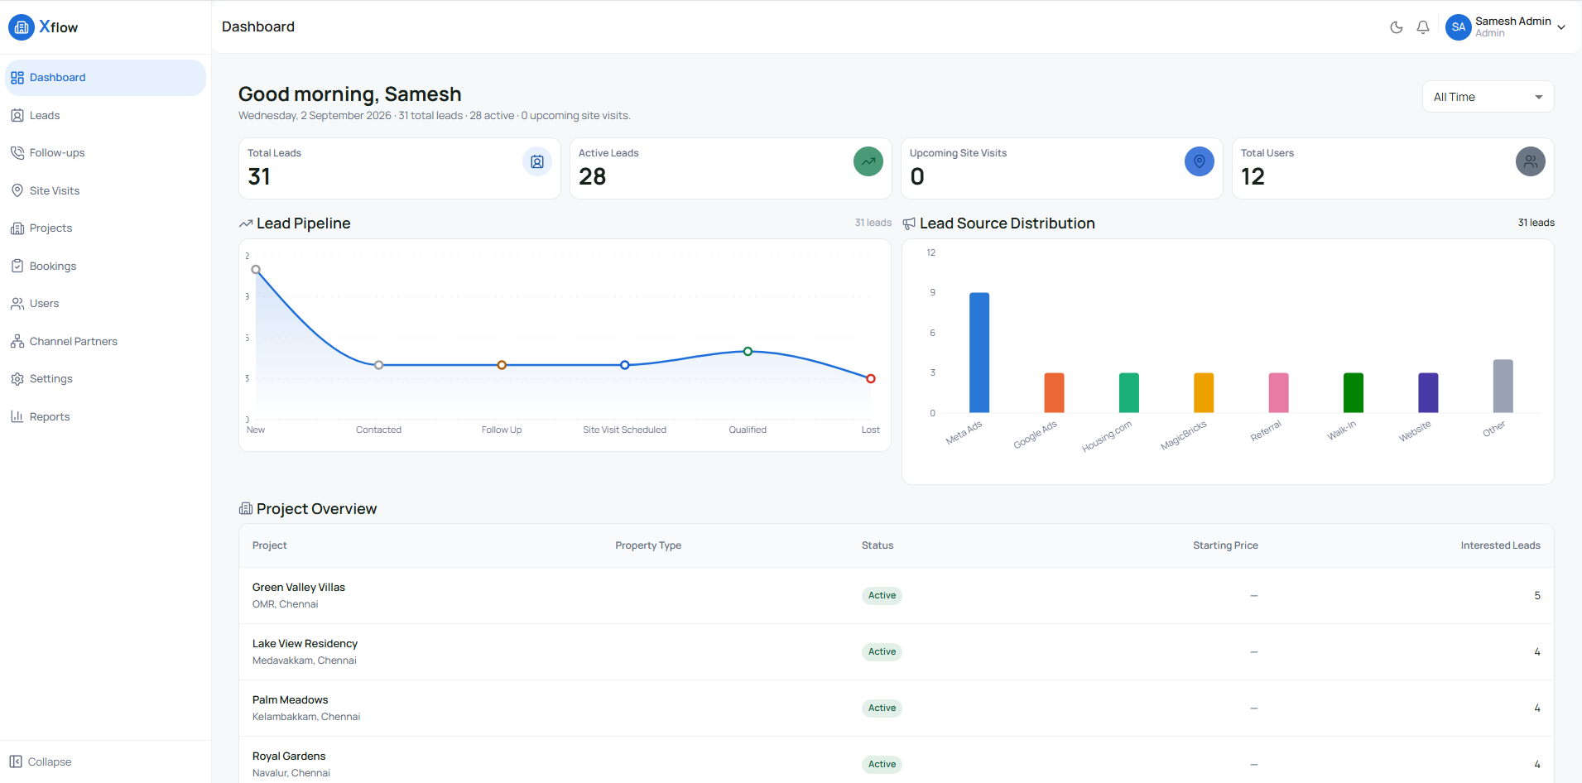Click the blue Meta Ads bar
Screen dimensions: 1582x783
tap(979, 353)
